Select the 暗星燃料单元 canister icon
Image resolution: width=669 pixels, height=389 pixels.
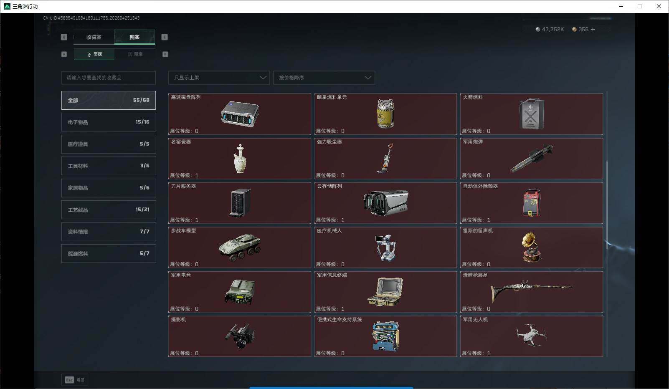coord(385,114)
